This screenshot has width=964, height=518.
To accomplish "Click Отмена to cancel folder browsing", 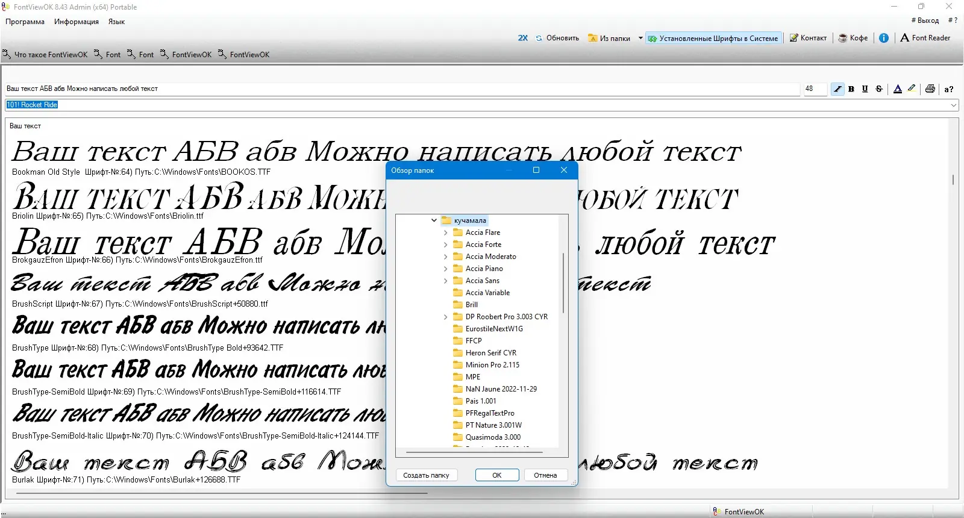I will tap(545, 475).
